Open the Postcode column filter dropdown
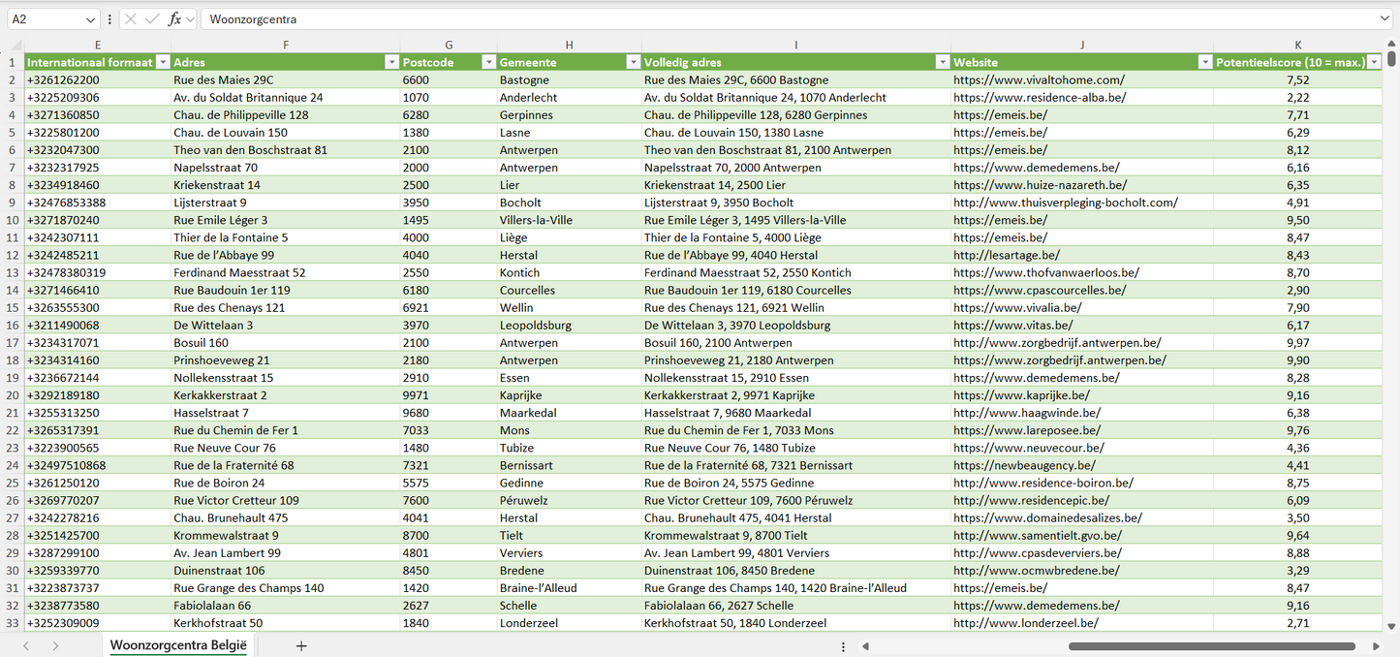This screenshot has height=657, width=1400. [488, 62]
